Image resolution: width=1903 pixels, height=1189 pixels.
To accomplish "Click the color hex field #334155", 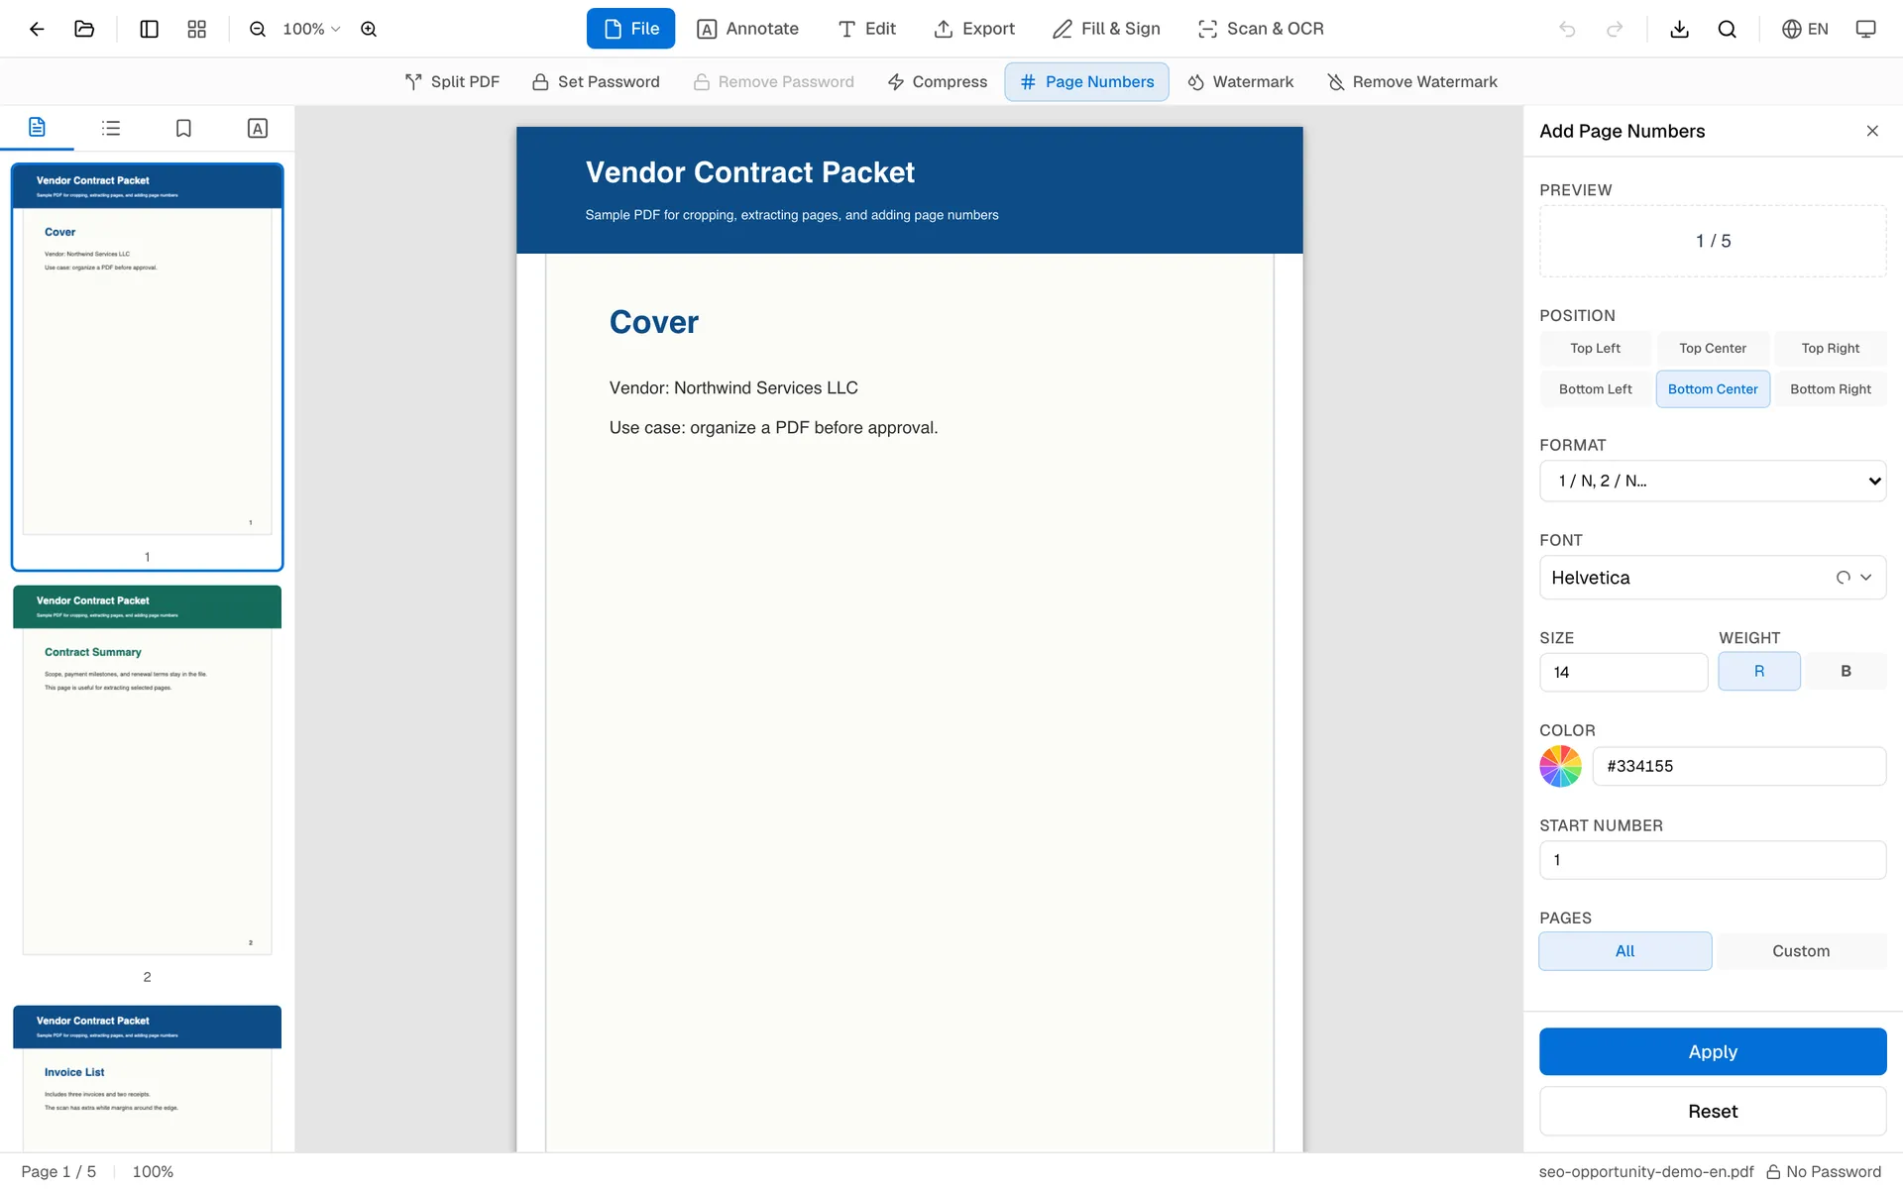I will point(1738,766).
